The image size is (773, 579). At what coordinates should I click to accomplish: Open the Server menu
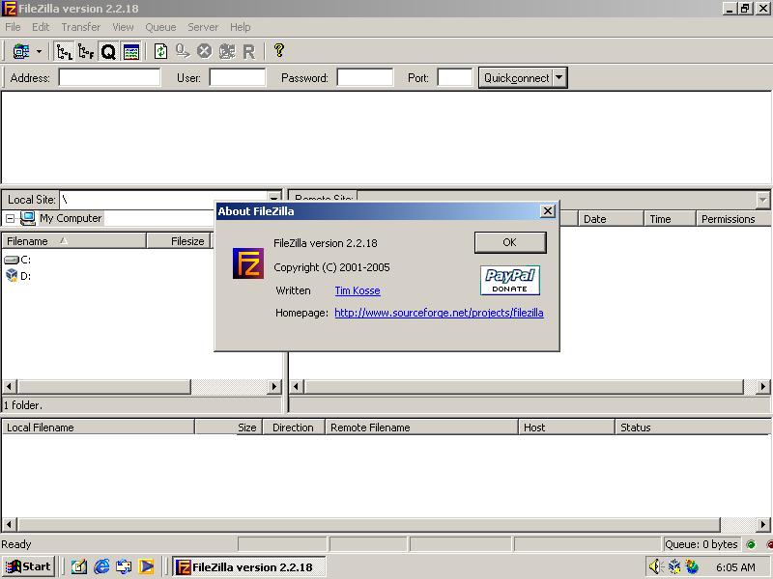pos(203,27)
